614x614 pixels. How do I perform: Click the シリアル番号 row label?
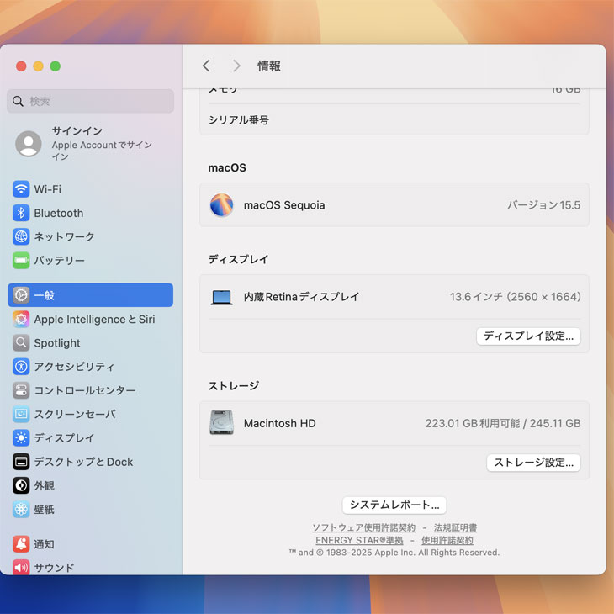click(239, 119)
